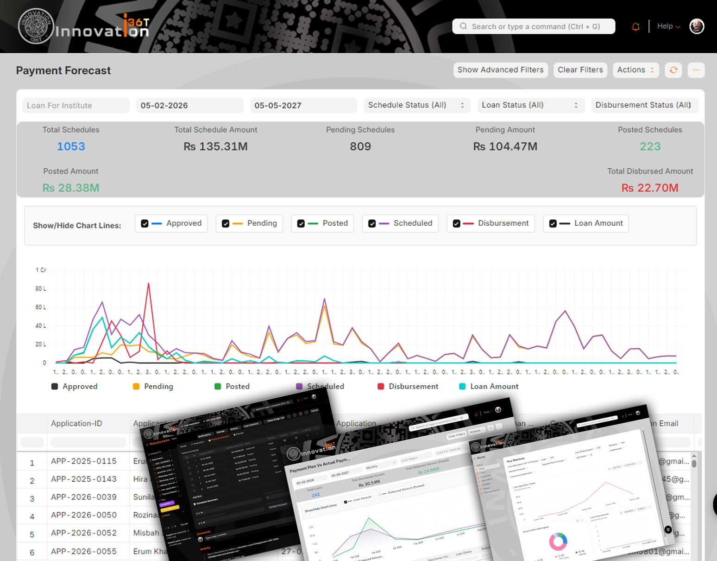Open application APP-2026-0055
Image resolution: width=717 pixels, height=561 pixels.
point(84,551)
